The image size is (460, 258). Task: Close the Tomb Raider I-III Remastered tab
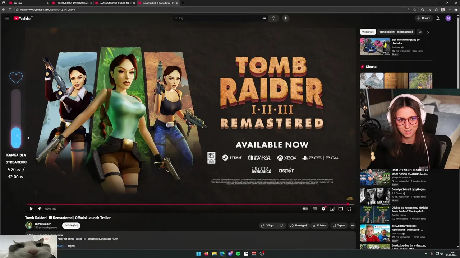click(x=177, y=3)
